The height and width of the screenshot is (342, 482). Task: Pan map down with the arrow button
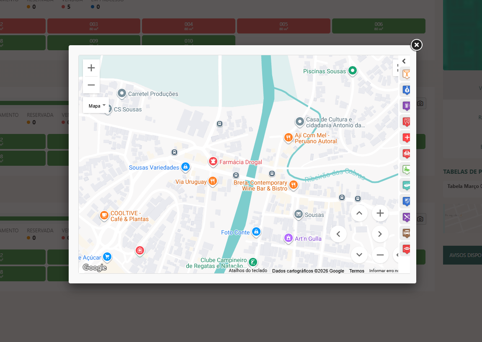pos(359,255)
